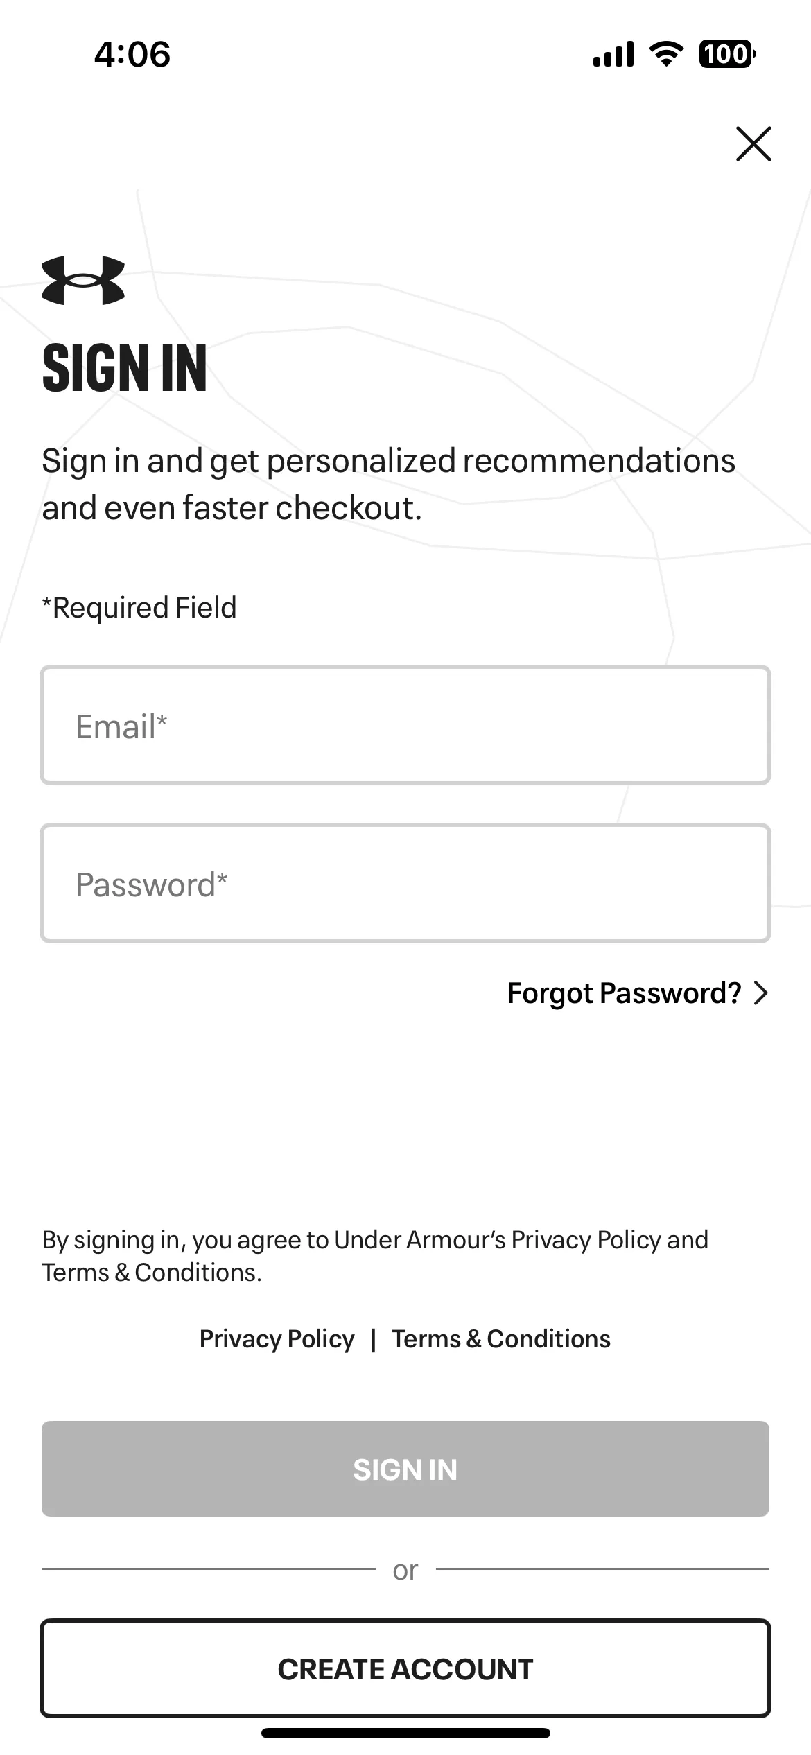Tap the home indicator bar

405,1733
